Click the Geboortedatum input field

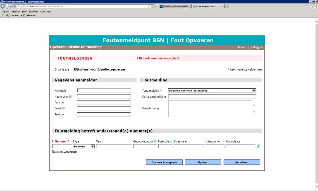pyautogui.click(x=145, y=146)
